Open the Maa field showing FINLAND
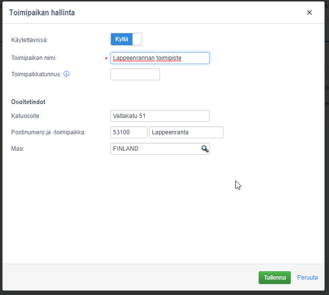Image resolution: width=329 pixels, height=295 pixels. (x=155, y=149)
